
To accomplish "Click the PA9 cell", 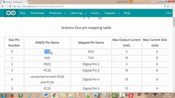I will (x=47, y=58).
